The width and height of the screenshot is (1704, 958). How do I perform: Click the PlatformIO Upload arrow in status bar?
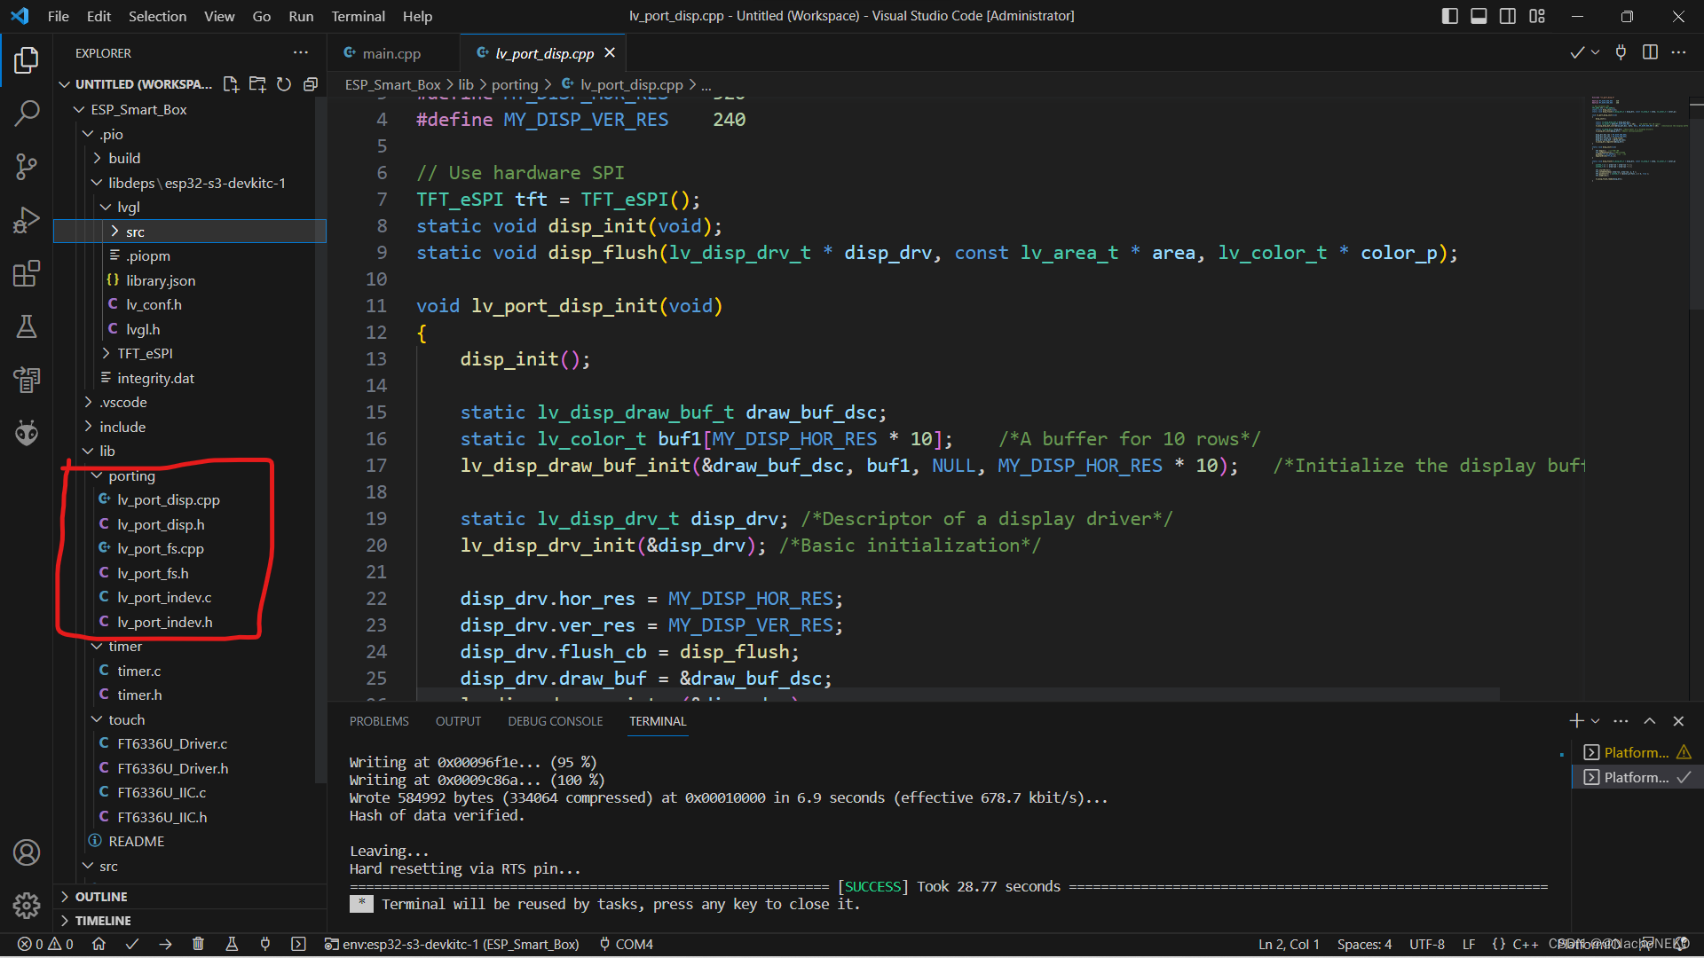165,944
